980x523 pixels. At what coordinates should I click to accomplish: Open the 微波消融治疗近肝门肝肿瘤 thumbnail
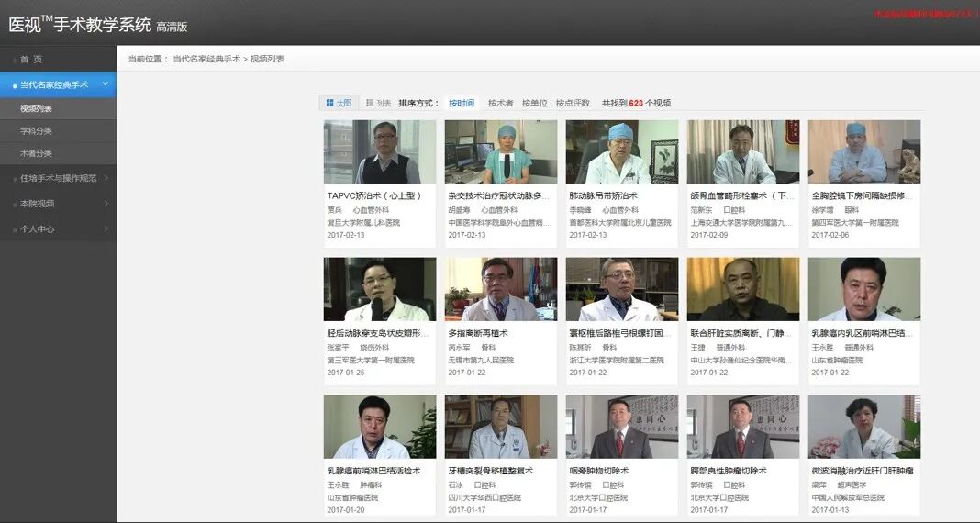[864, 427]
